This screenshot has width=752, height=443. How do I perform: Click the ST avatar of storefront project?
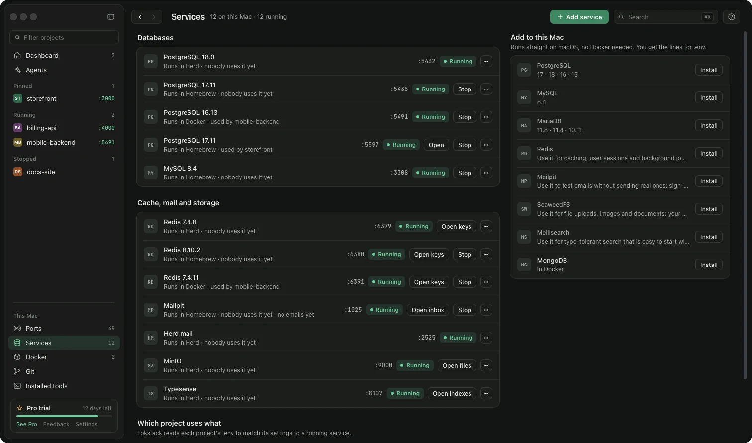coord(18,98)
